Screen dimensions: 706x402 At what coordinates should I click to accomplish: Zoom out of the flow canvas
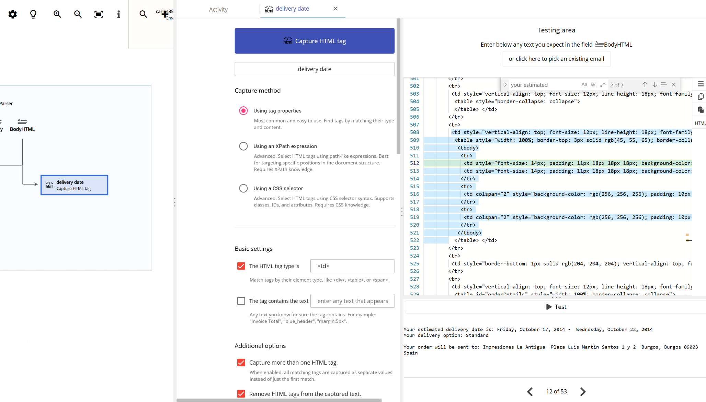pos(78,14)
